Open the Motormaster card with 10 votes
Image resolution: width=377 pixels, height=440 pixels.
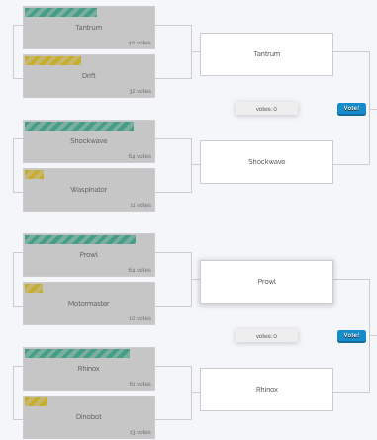coord(89,304)
